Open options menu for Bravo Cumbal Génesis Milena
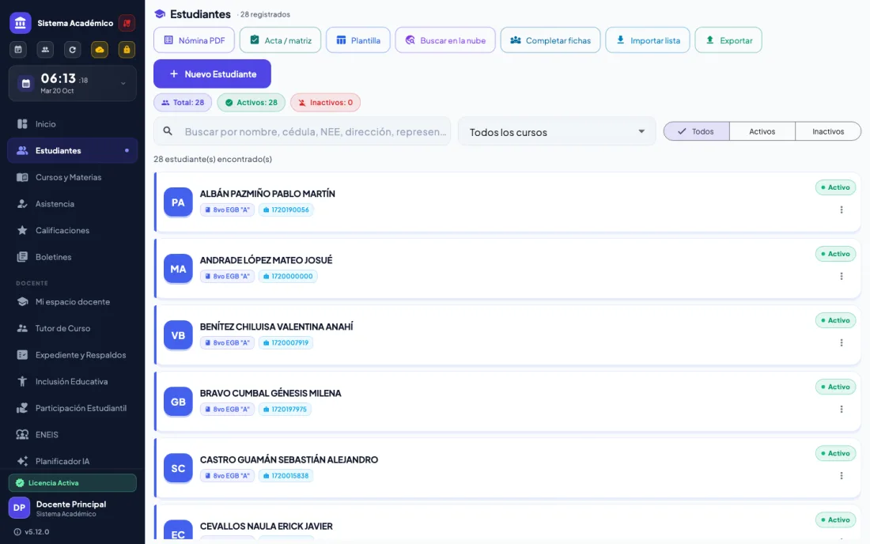 (x=842, y=410)
